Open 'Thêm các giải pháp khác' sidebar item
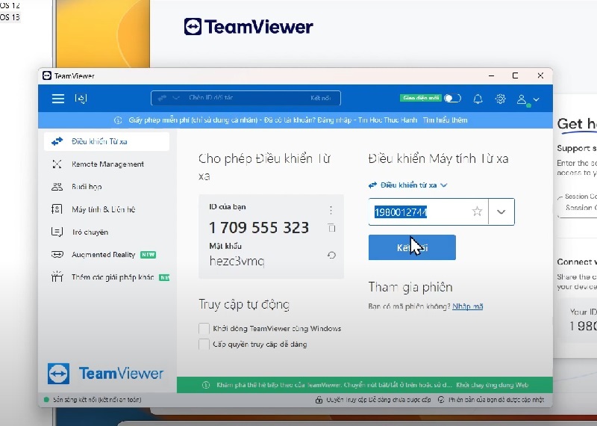Viewport: 597px width, 426px height. [107, 277]
